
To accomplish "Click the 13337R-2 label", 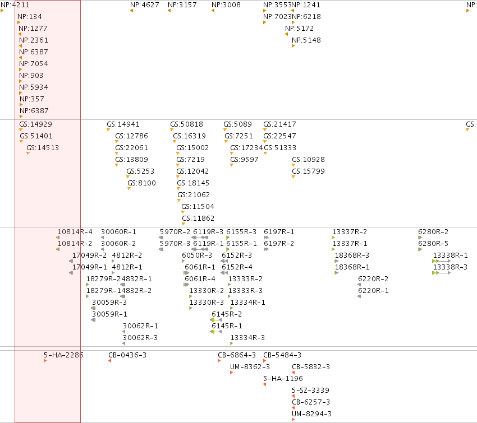I will pos(350,232).
